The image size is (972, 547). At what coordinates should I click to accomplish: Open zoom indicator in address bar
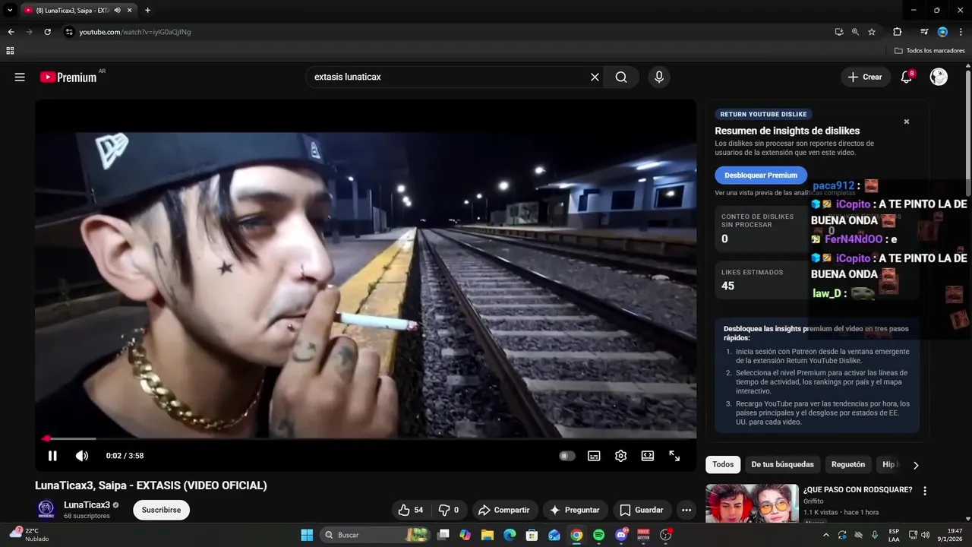pyautogui.click(x=855, y=32)
